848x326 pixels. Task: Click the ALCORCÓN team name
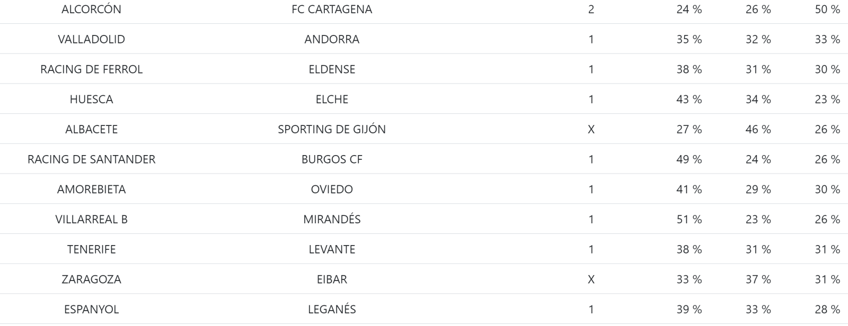click(91, 10)
